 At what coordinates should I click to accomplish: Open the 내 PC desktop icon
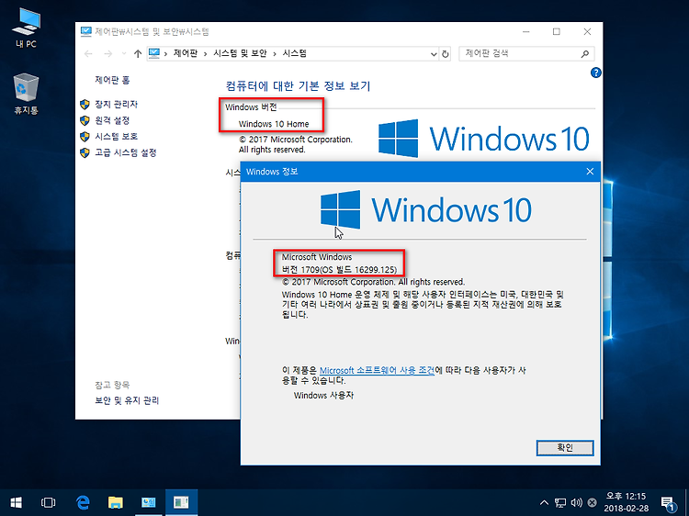point(26,28)
